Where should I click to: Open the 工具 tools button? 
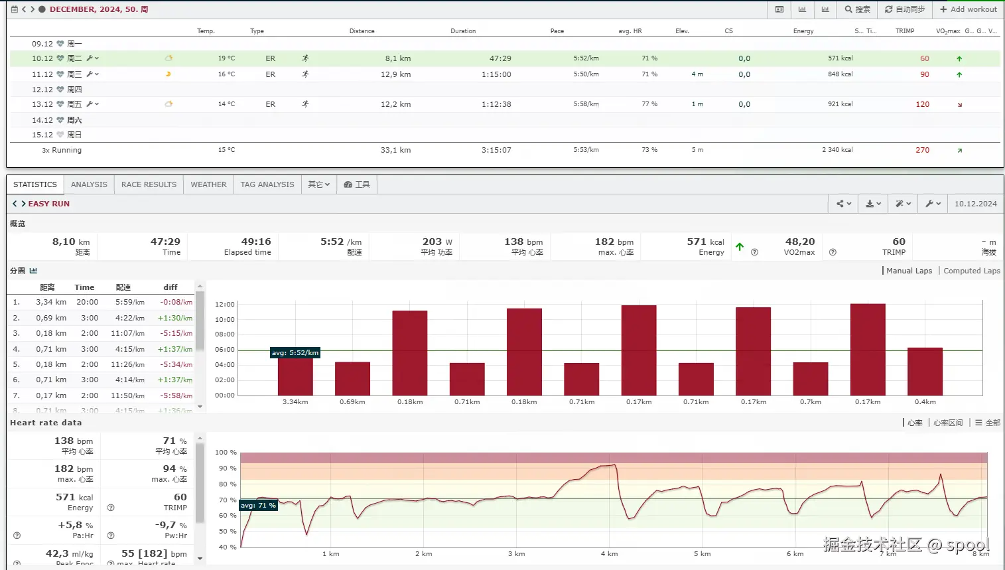coord(357,184)
